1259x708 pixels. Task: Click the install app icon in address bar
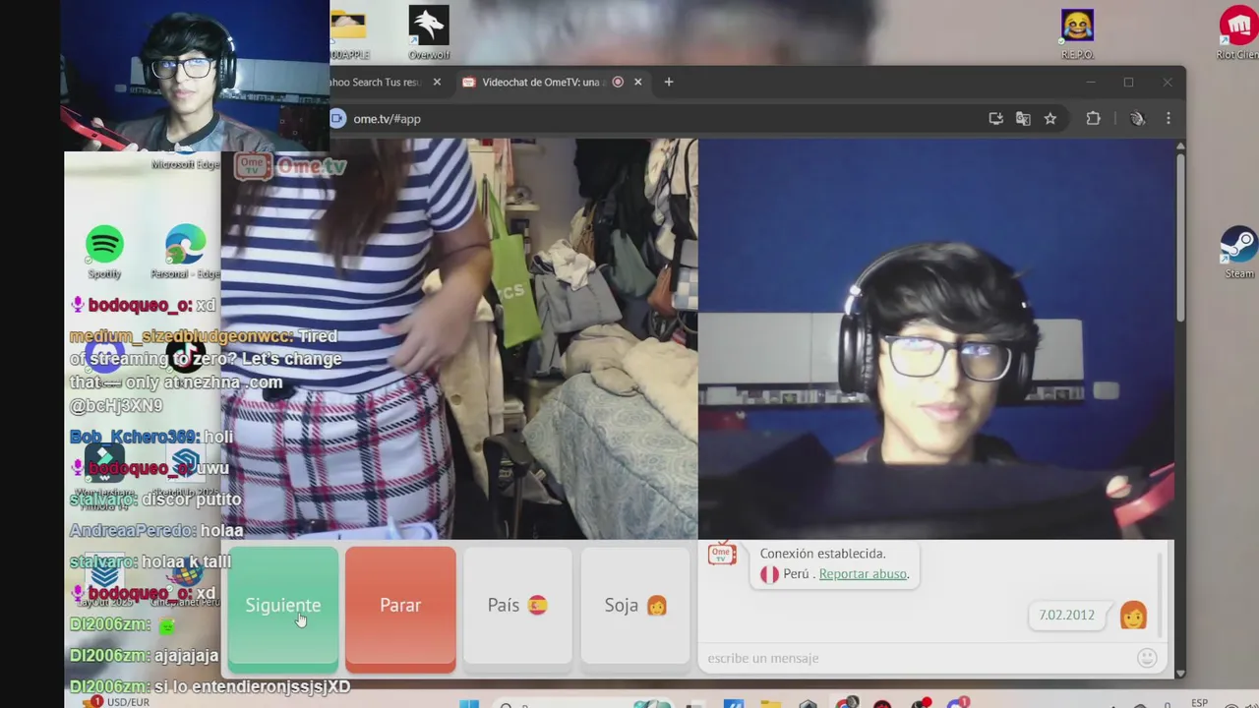(995, 119)
